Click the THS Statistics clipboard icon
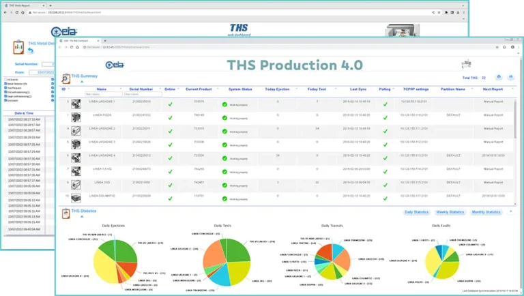Viewport: 524px width, 296px height. (x=65, y=213)
